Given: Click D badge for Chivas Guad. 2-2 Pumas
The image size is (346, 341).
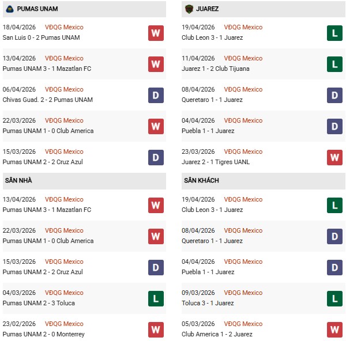Looking at the screenshot, I should coord(156,95).
